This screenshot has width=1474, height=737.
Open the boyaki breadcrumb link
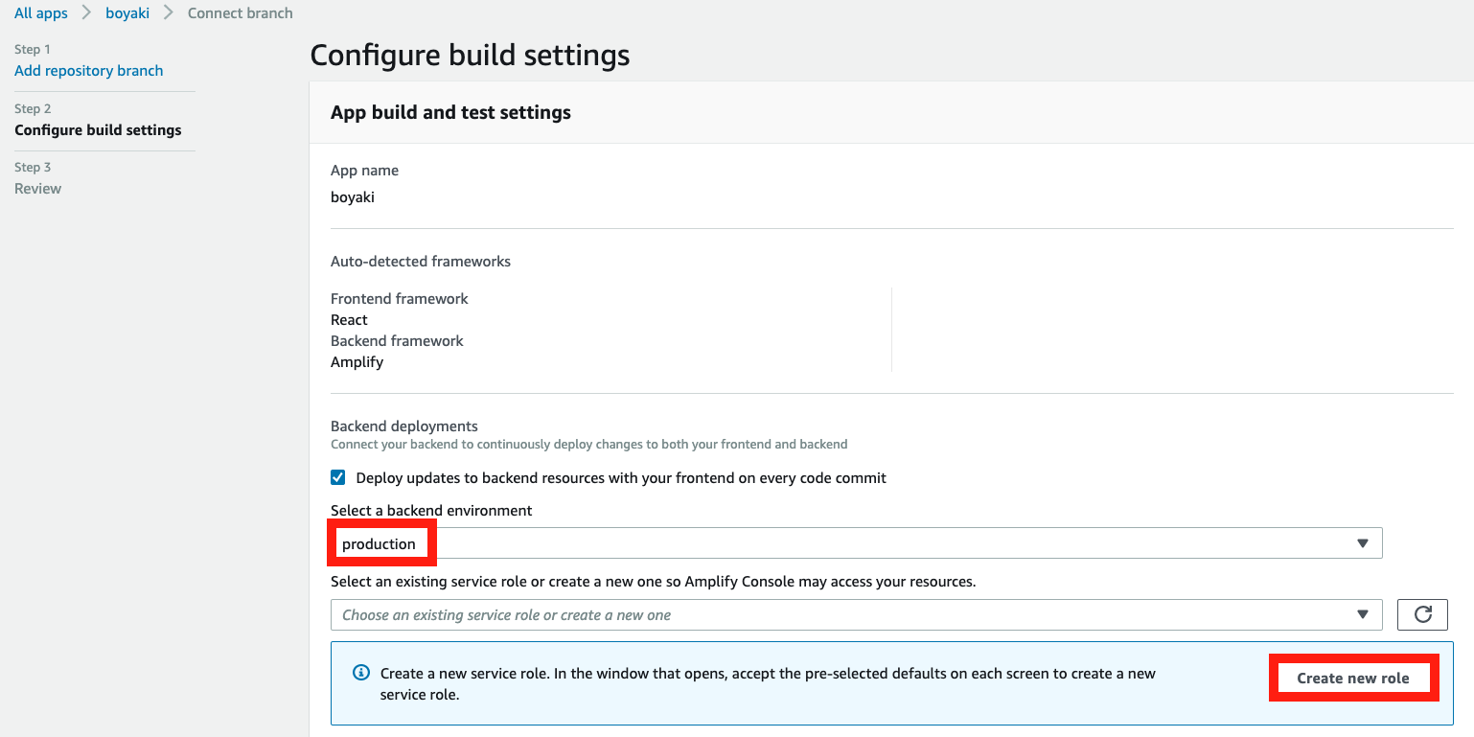pyautogui.click(x=127, y=13)
